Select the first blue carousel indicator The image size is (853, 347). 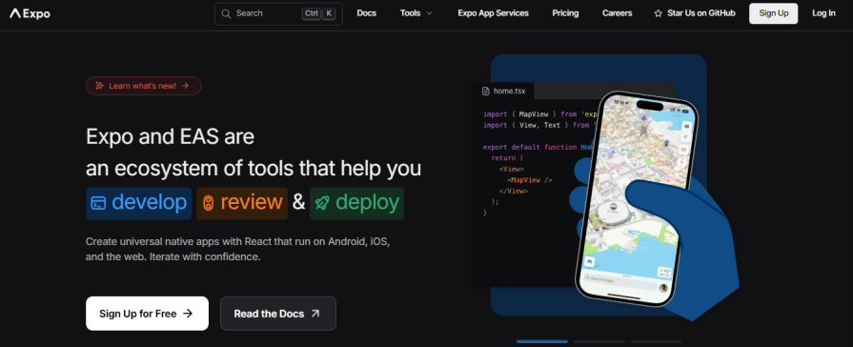[542, 341]
